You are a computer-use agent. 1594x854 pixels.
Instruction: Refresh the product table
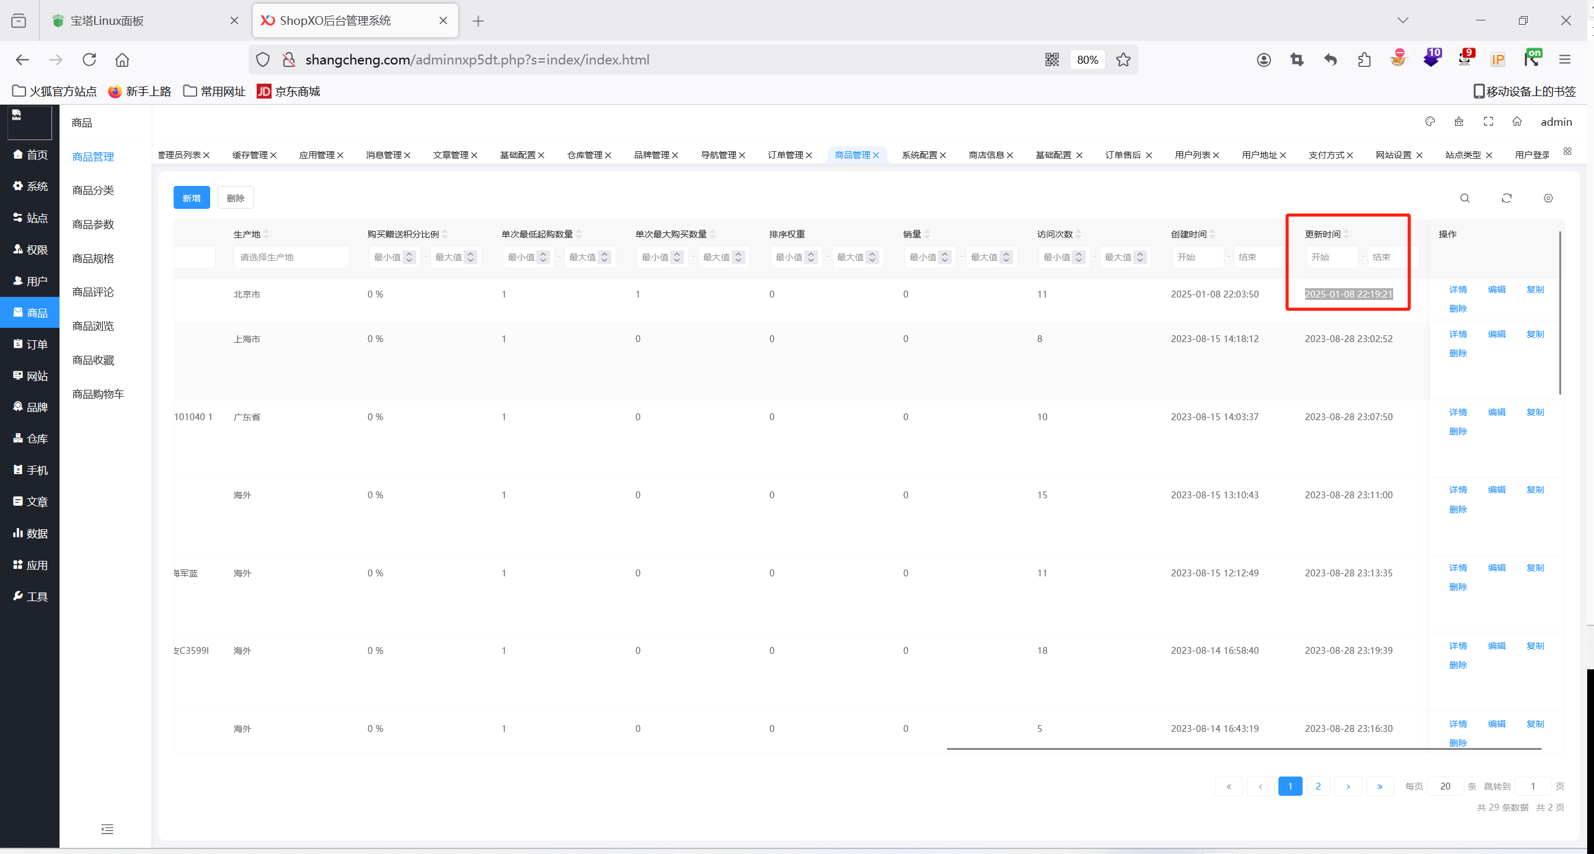click(x=1507, y=198)
